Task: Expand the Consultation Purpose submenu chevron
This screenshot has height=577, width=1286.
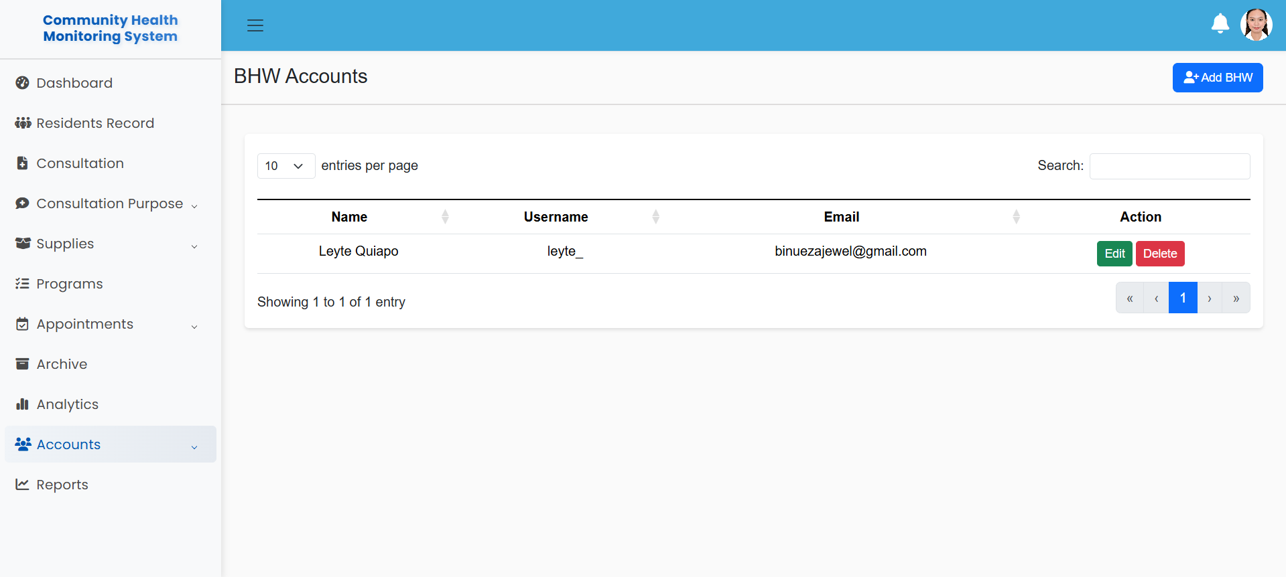Action: coord(194,206)
